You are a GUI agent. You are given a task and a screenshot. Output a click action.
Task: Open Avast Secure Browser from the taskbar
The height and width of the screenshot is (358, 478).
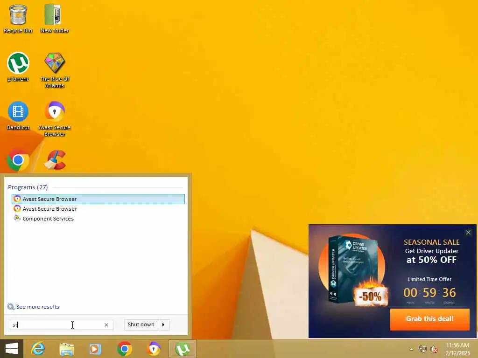[x=154, y=349]
